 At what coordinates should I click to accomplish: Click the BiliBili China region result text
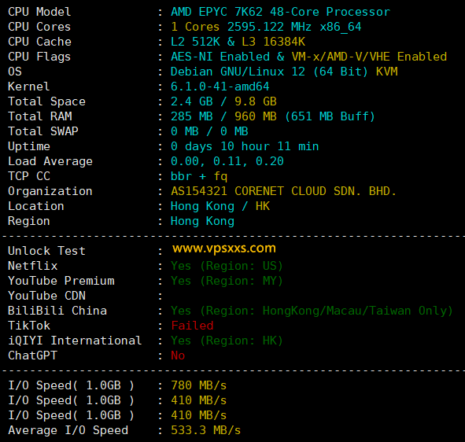tap(312, 311)
